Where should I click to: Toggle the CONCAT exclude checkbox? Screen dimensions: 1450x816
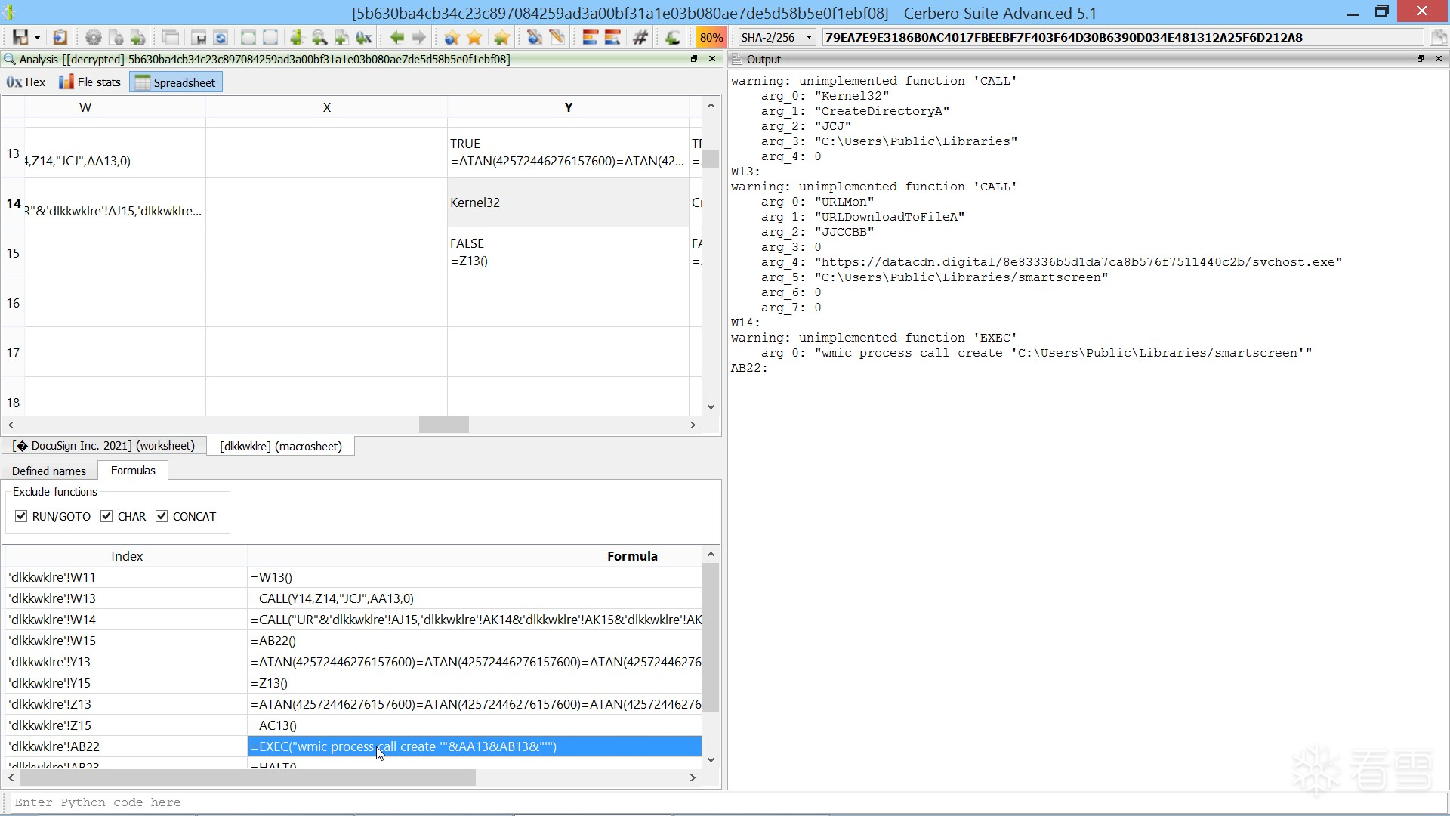point(162,516)
